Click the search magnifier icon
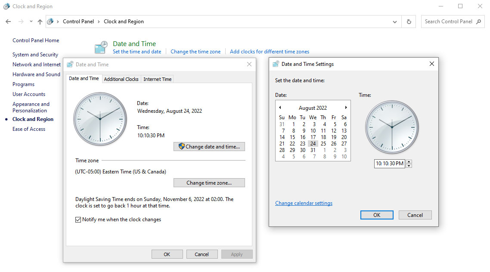 click(x=478, y=22)
